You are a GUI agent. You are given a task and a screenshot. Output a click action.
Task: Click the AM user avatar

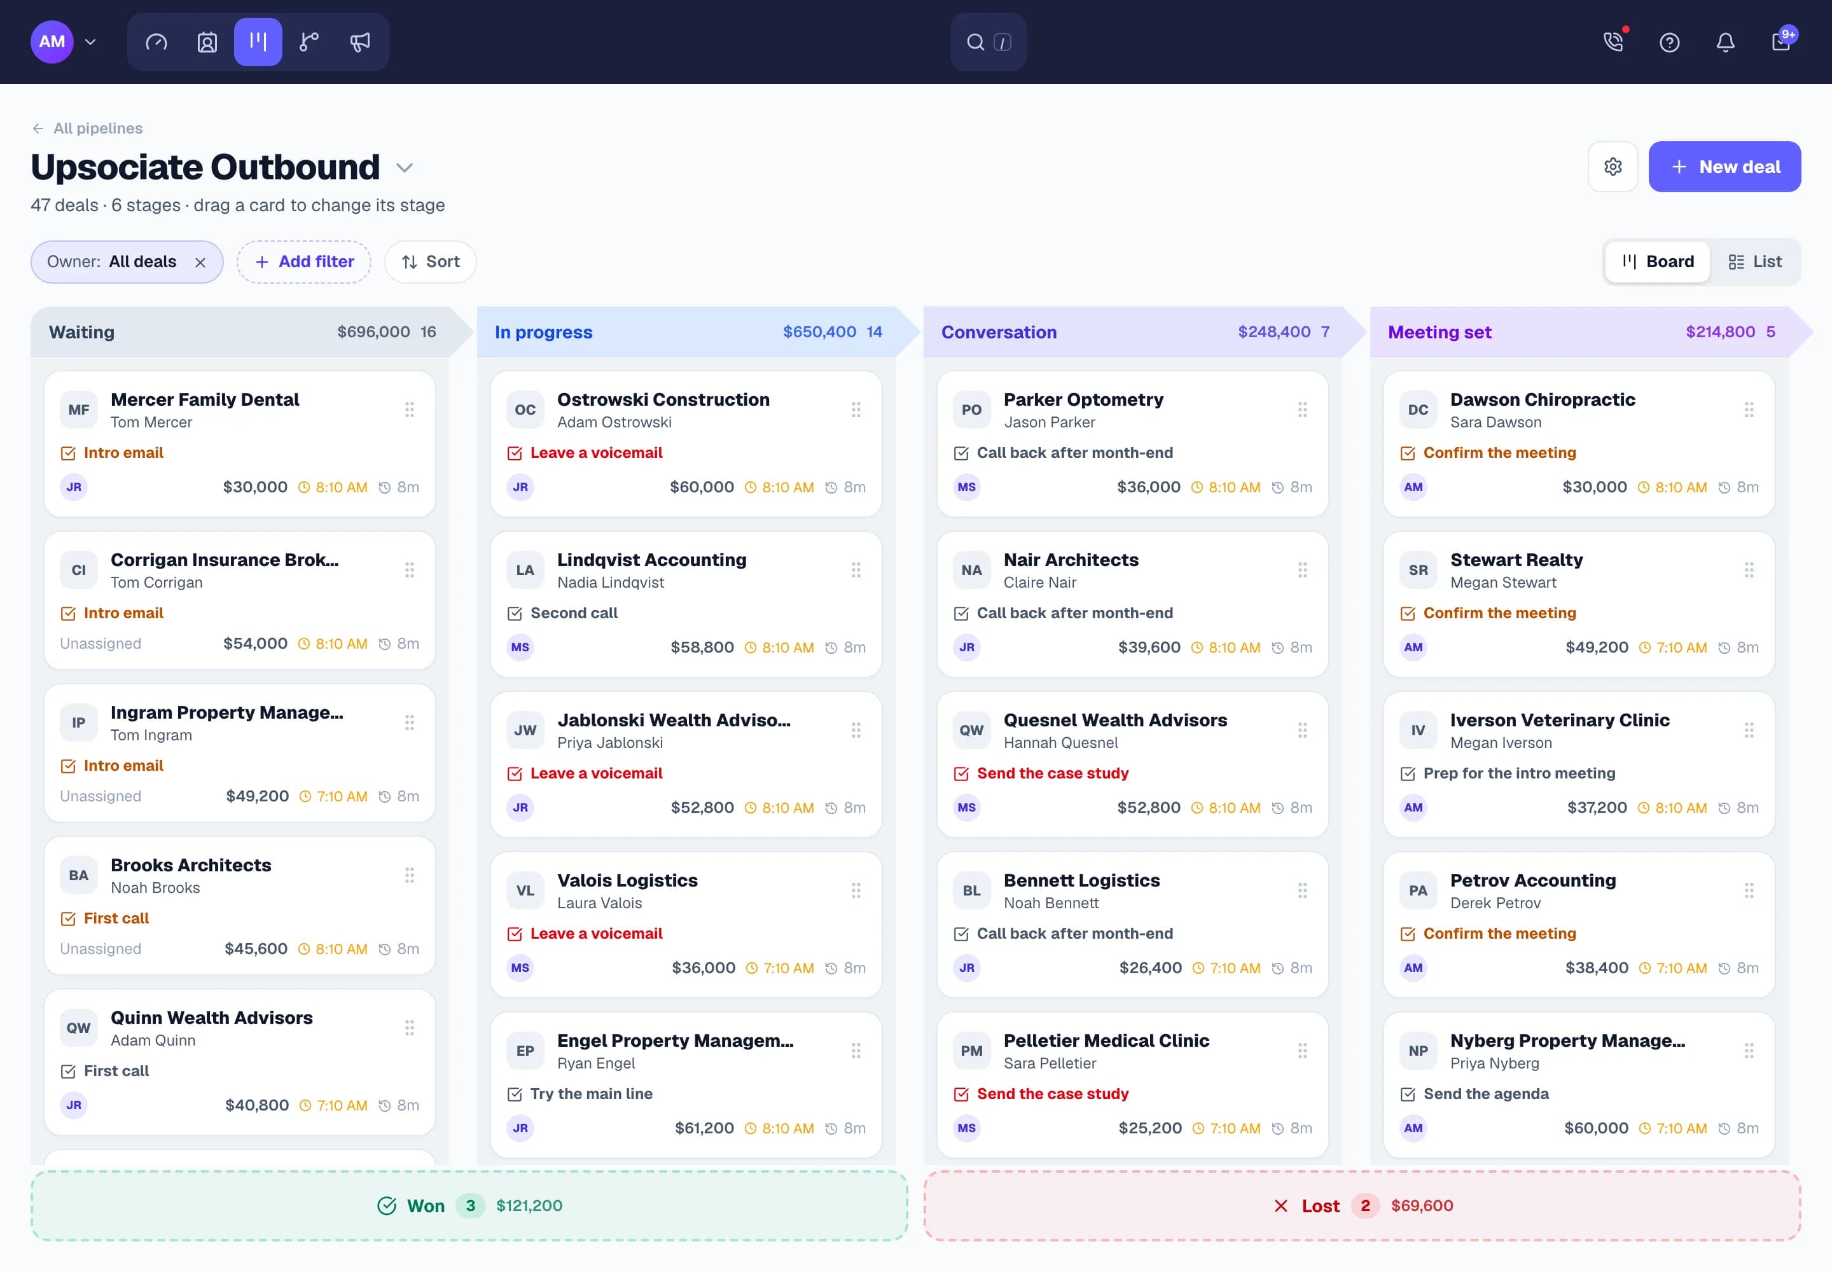click(52, 41)
